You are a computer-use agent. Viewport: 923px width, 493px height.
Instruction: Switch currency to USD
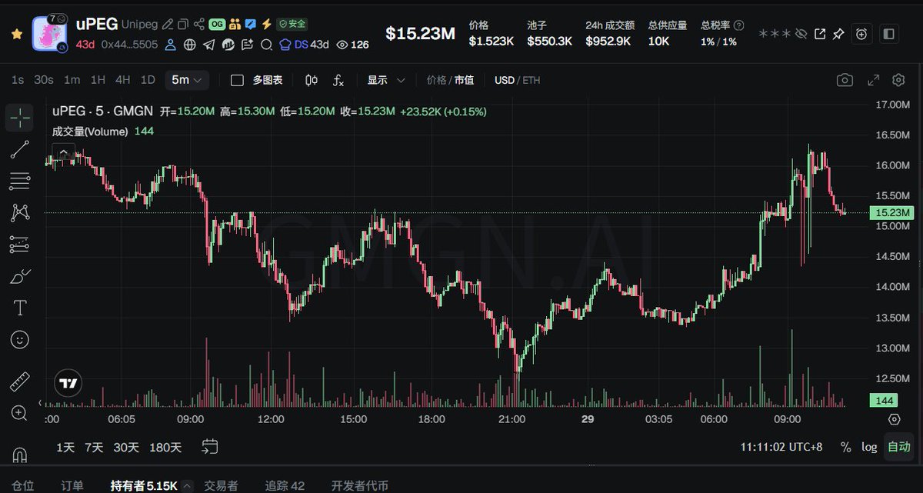coord(505,80)
